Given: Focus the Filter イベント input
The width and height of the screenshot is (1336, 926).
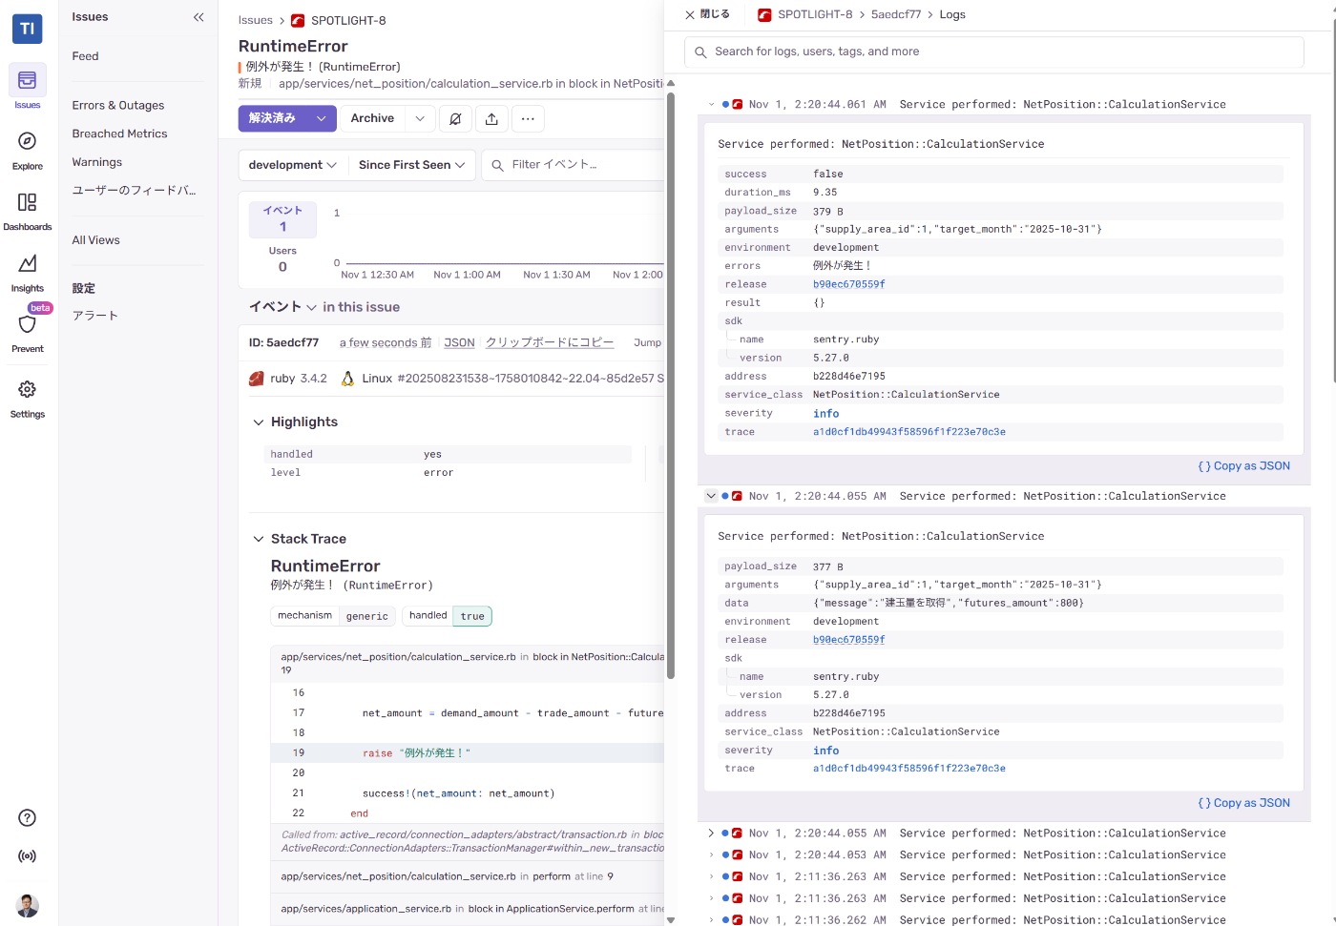Looking at the screenshot, I should pyautogui.click(x=573, y=165).
